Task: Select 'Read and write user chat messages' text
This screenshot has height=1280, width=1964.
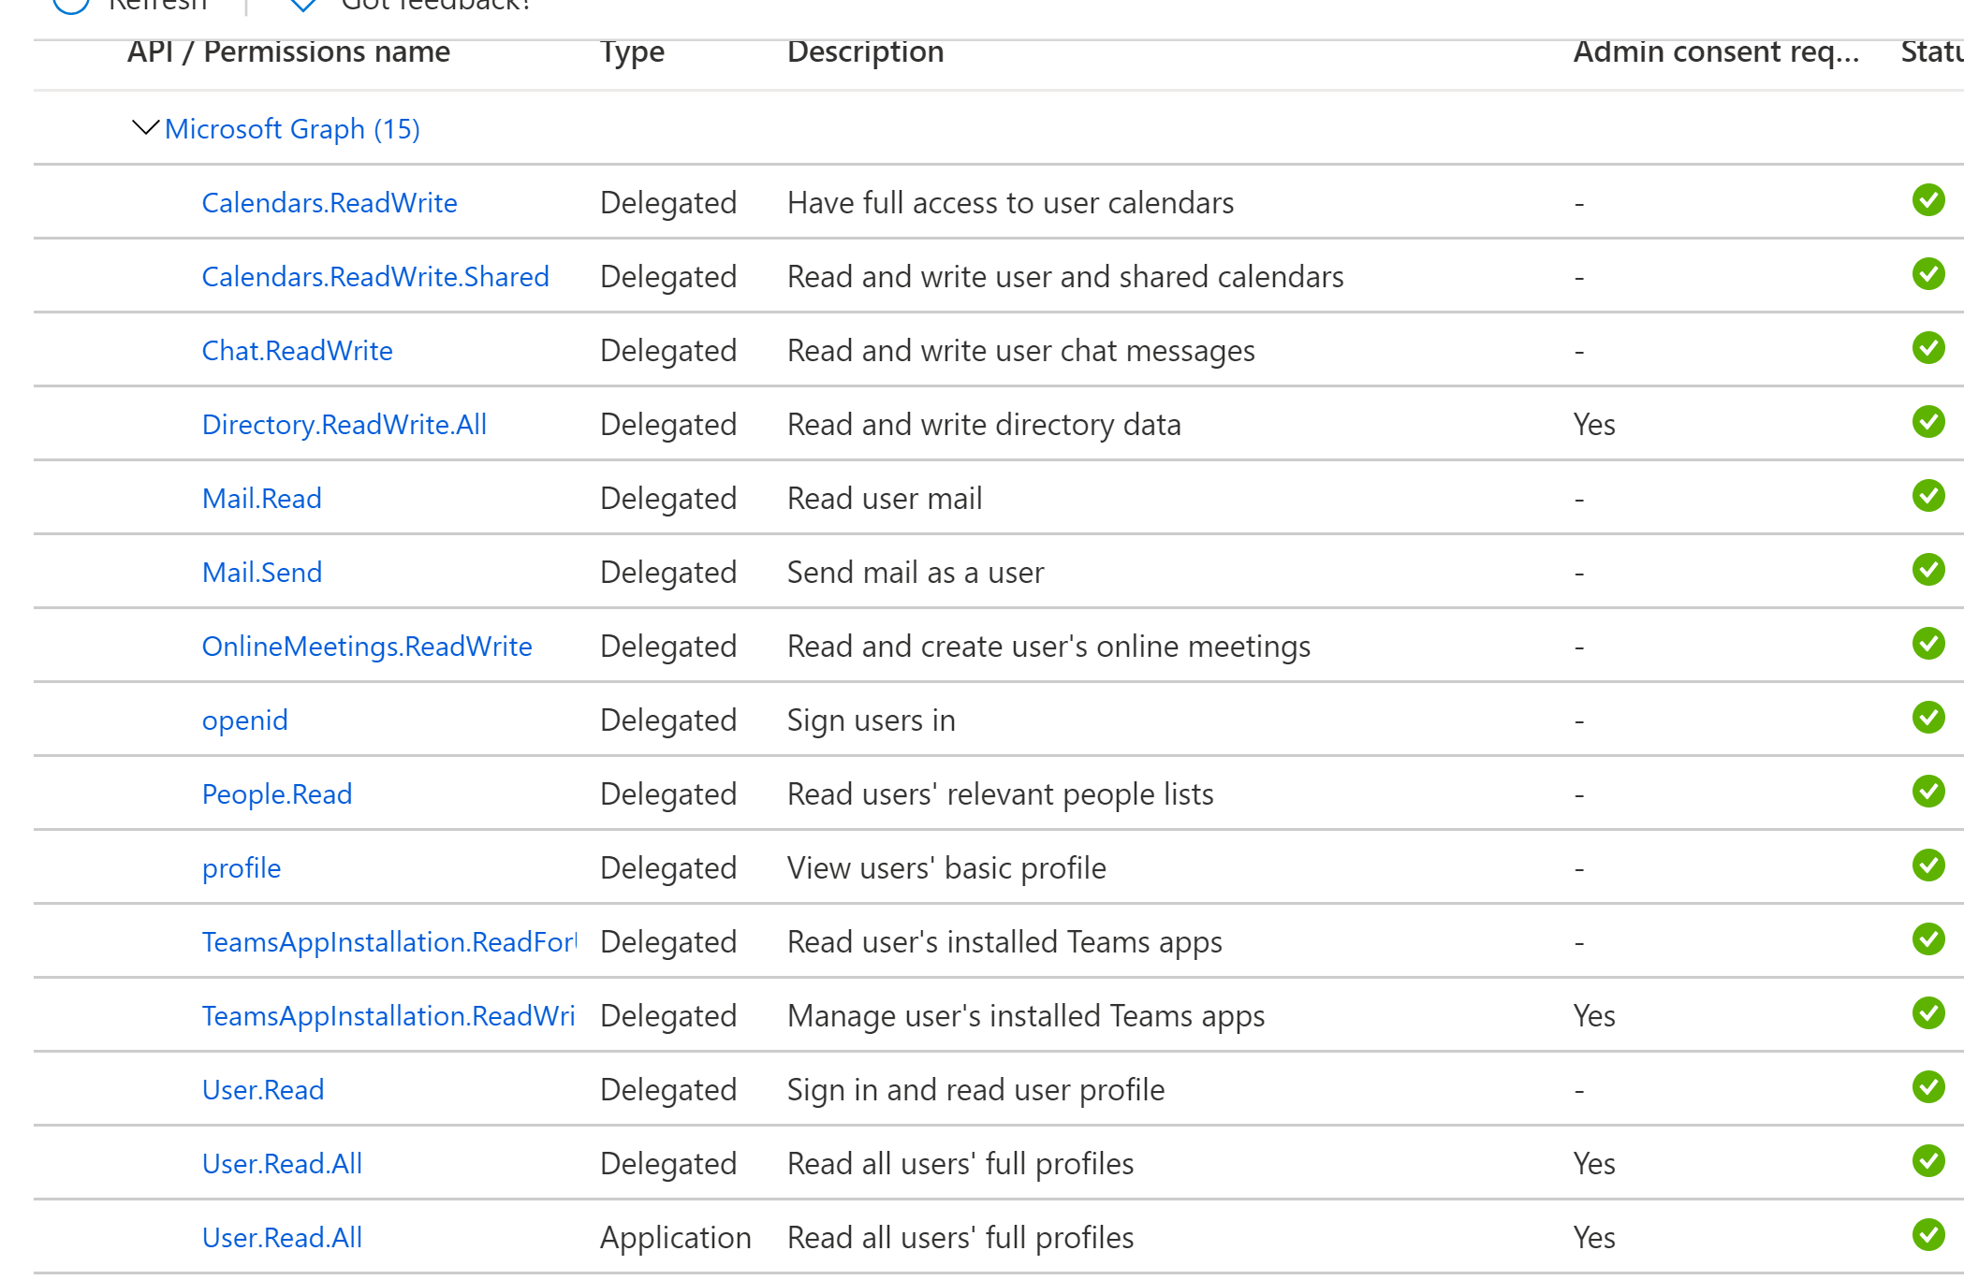Action: tap(1020, 350)
